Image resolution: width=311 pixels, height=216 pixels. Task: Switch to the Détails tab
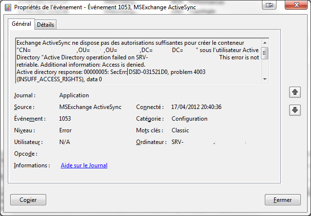pyautogui.click(x=45, y=25)
